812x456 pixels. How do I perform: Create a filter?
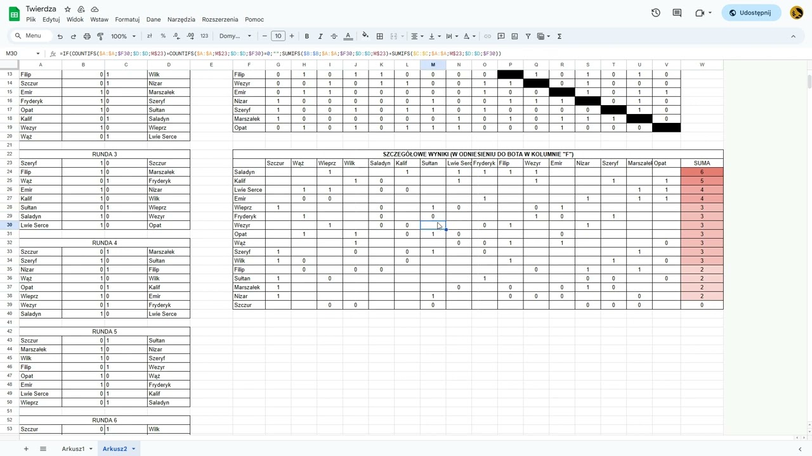528,36
